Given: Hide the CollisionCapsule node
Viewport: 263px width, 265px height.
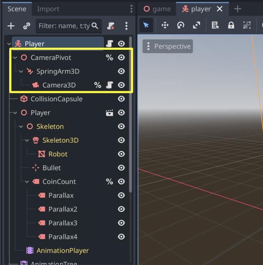Looking at the screenshot, I should [122, 99].
